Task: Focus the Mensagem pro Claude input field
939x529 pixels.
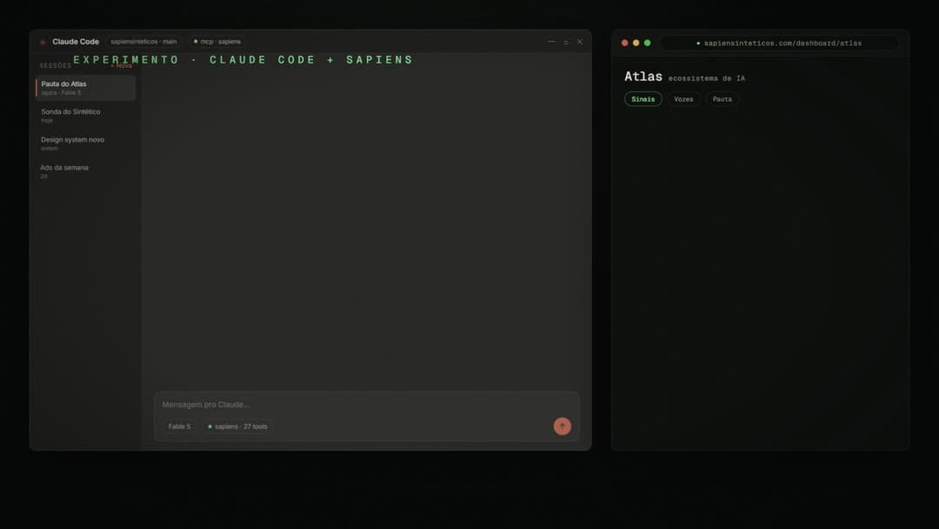Action: 367,405
